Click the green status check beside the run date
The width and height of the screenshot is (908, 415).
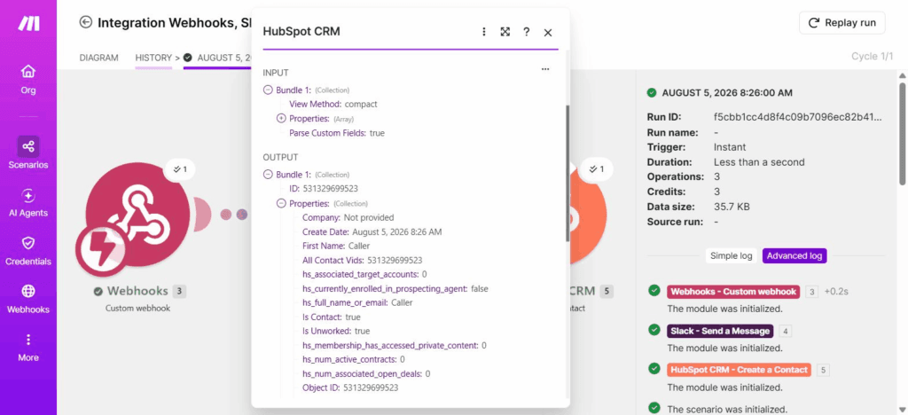click(652, 92)
